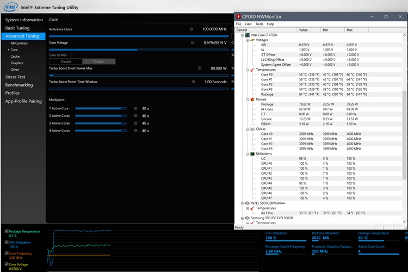Screen dimensions: 408x272
Task: Open All Controls under Advanced Tuning
Action: [x=19, y=43]
